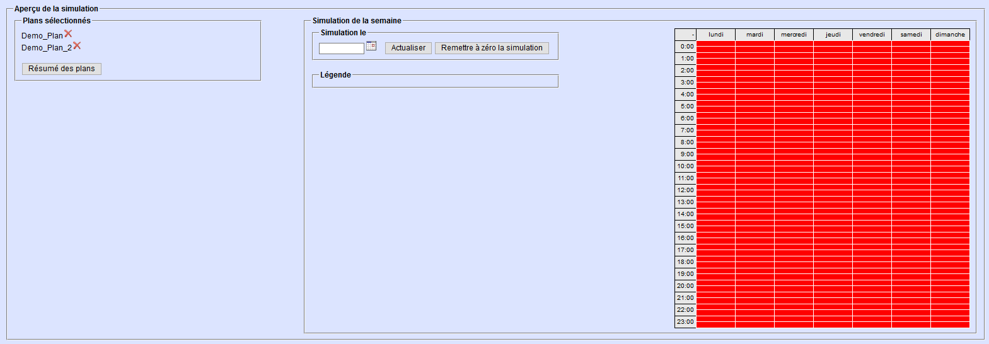This screenshot has width=989, height=344.
Task: Click the red lundi cell at 8:00
Action: point(716,142)
